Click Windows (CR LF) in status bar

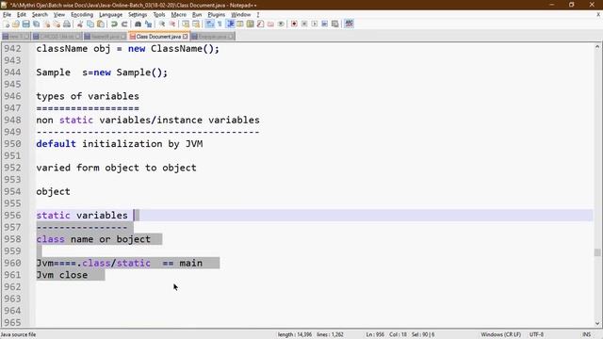500,334
